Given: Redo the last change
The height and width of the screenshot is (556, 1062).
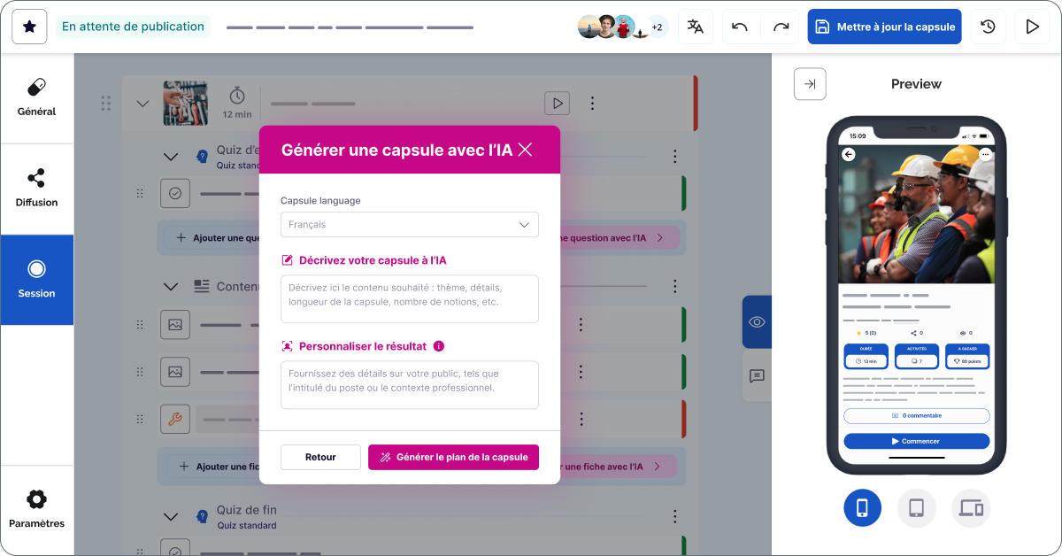Looking at the screenshot, I should [x=781, y=27].
